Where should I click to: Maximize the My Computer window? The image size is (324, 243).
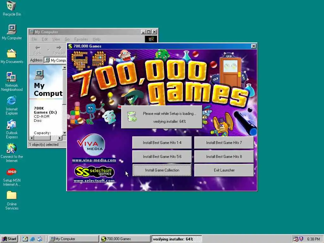[x=149, y=32]
